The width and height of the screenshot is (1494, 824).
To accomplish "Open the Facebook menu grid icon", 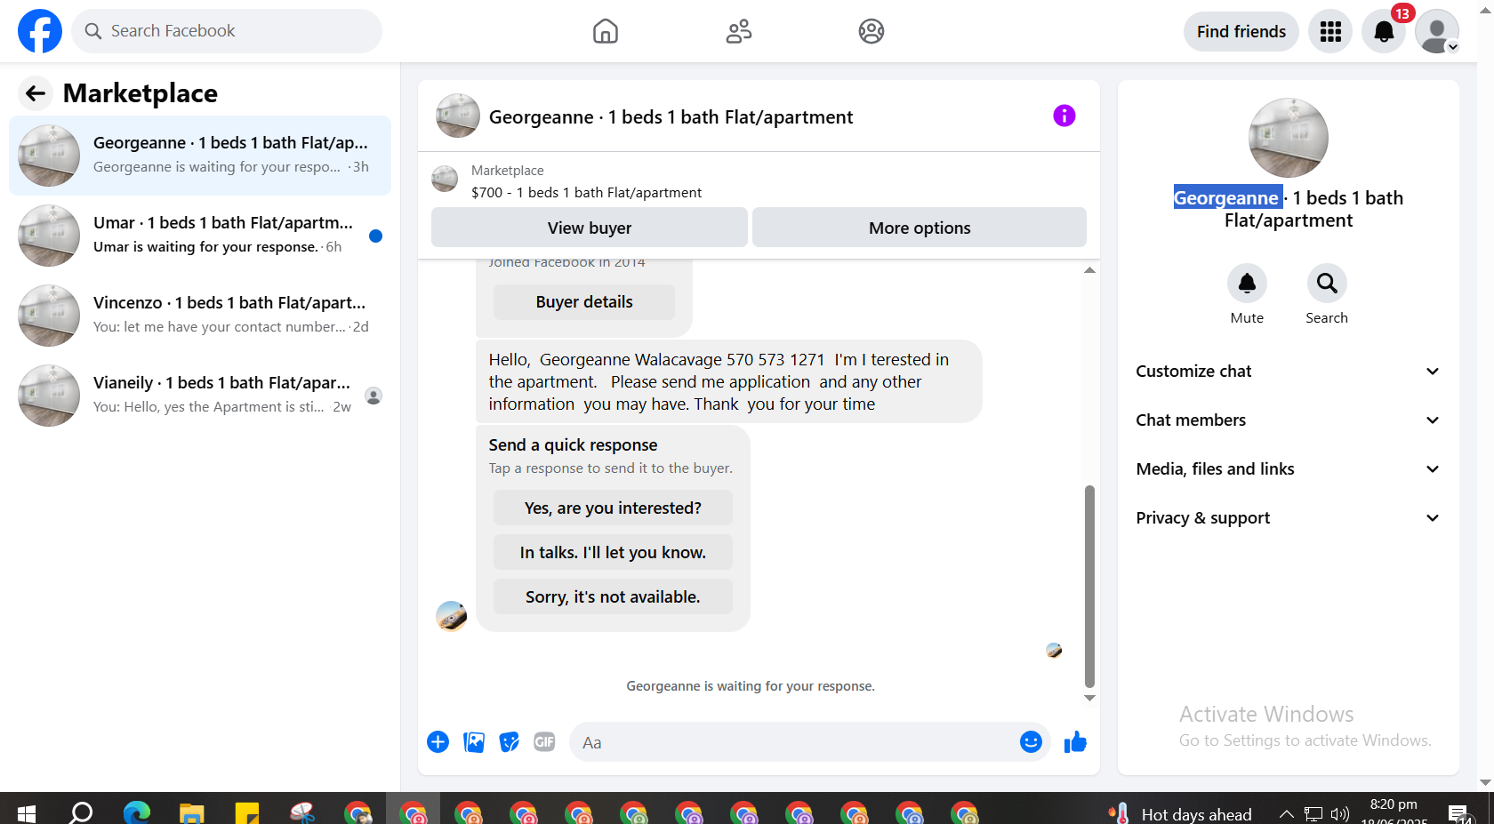I will pos(1330,31).
